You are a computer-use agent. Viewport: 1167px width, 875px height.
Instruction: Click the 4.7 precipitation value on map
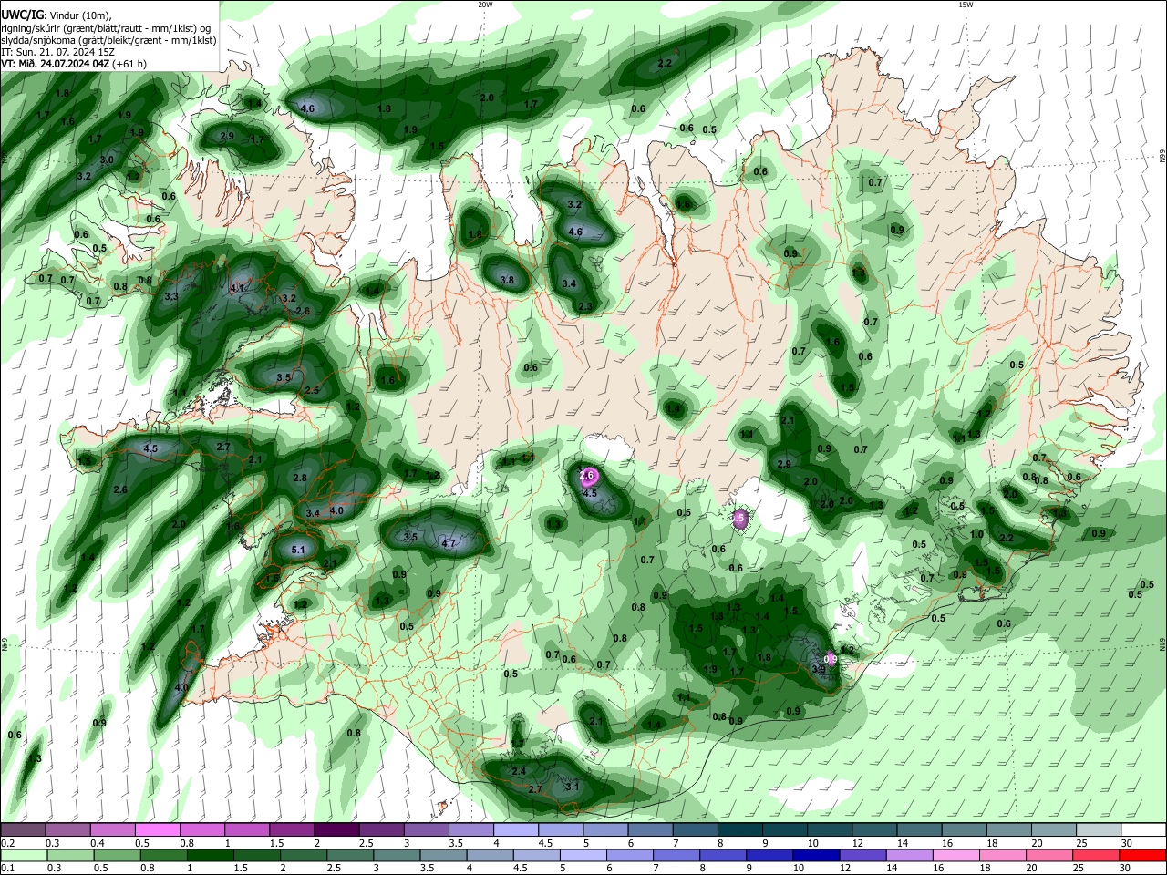coord(449,543)
